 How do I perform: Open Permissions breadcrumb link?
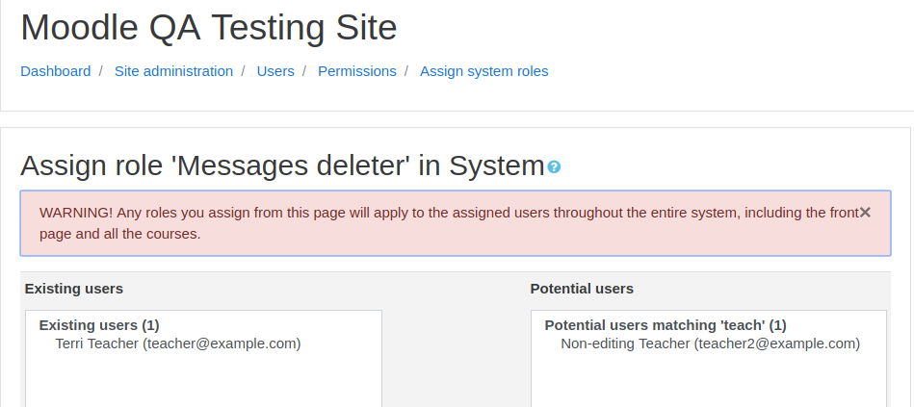point(356,71)
